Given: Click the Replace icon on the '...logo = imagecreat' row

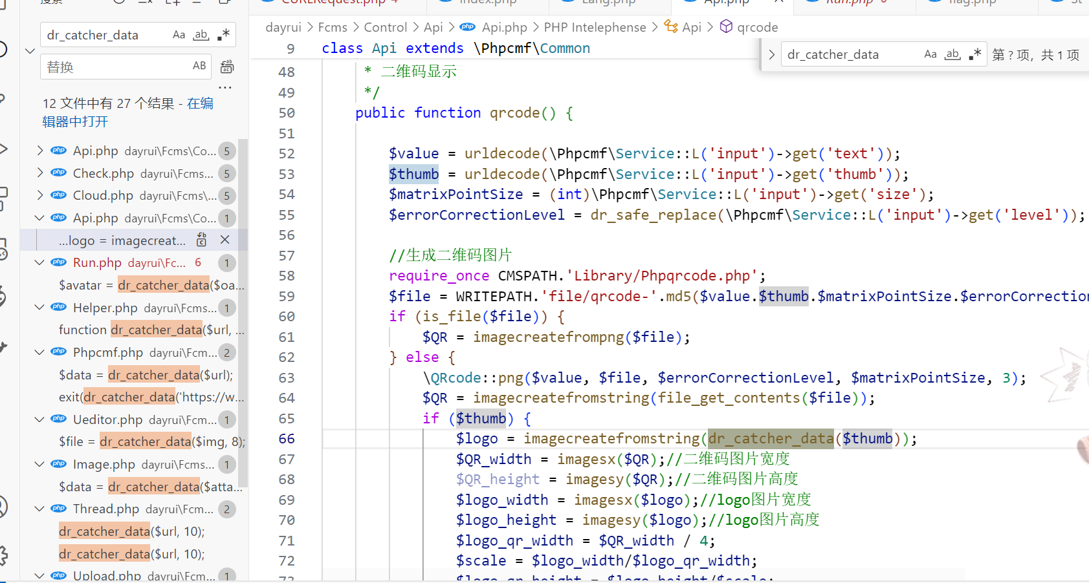Looking at the screenshot, I should click(202, 240).
